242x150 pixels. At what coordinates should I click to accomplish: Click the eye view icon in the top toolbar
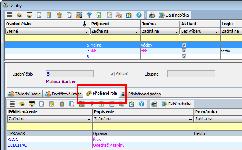pyautogui.click(x=20, y=15)
